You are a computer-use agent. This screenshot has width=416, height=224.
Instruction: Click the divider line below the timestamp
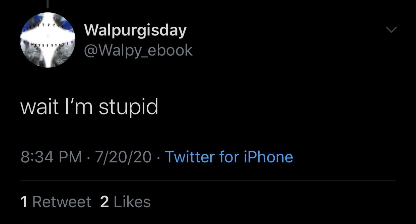click(x=208, y=180)
